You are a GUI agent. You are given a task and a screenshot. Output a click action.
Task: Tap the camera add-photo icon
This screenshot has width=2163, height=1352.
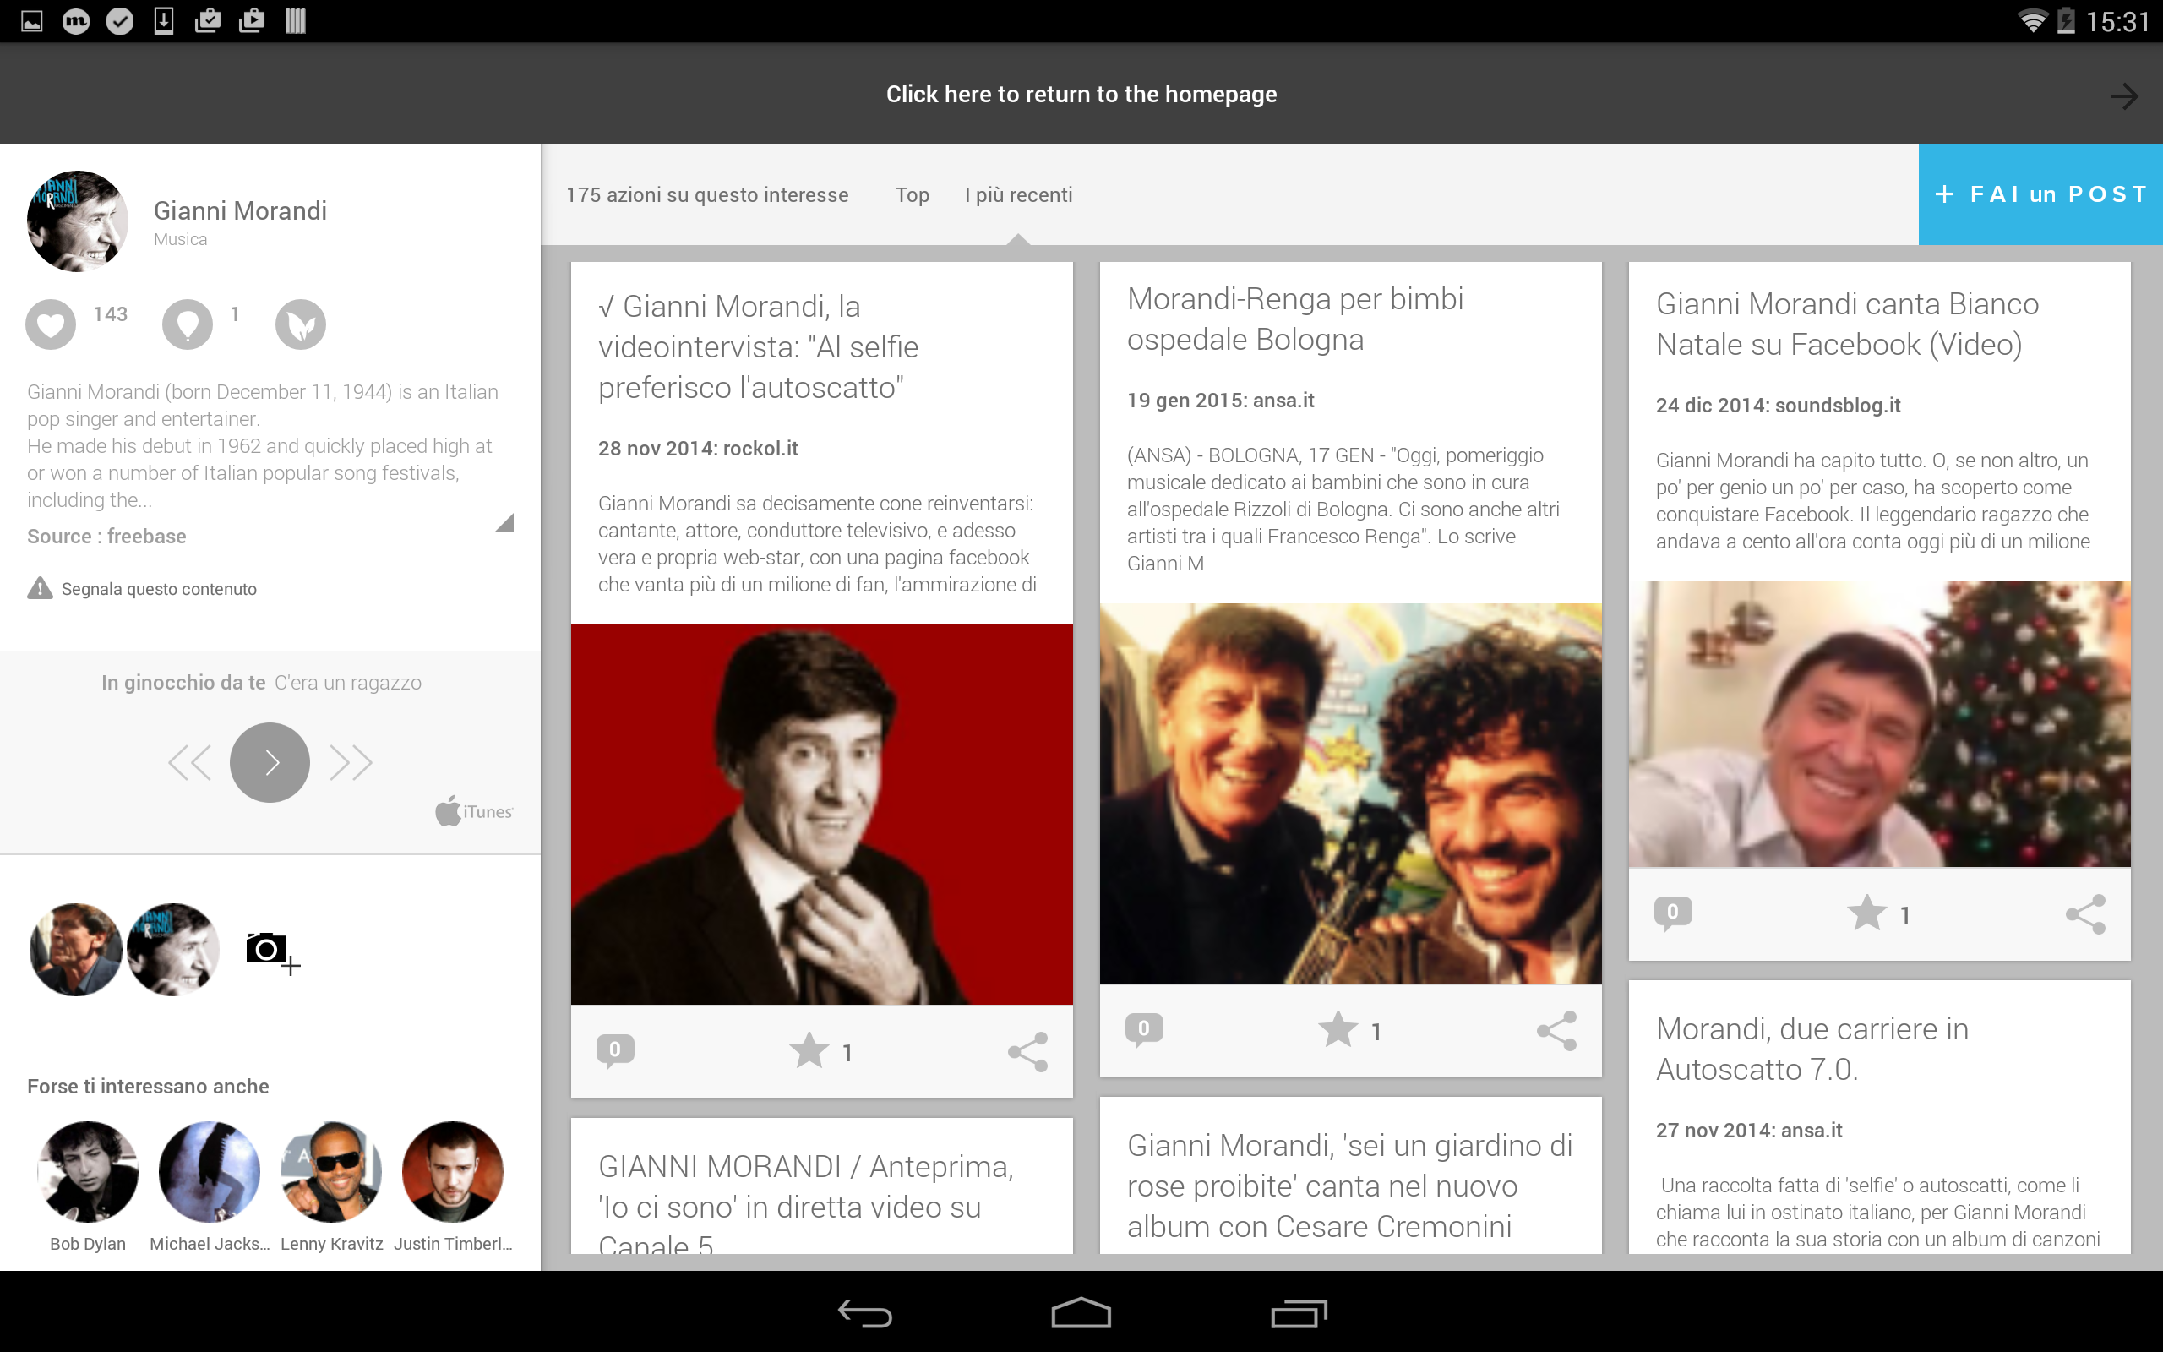coord(272,952)
